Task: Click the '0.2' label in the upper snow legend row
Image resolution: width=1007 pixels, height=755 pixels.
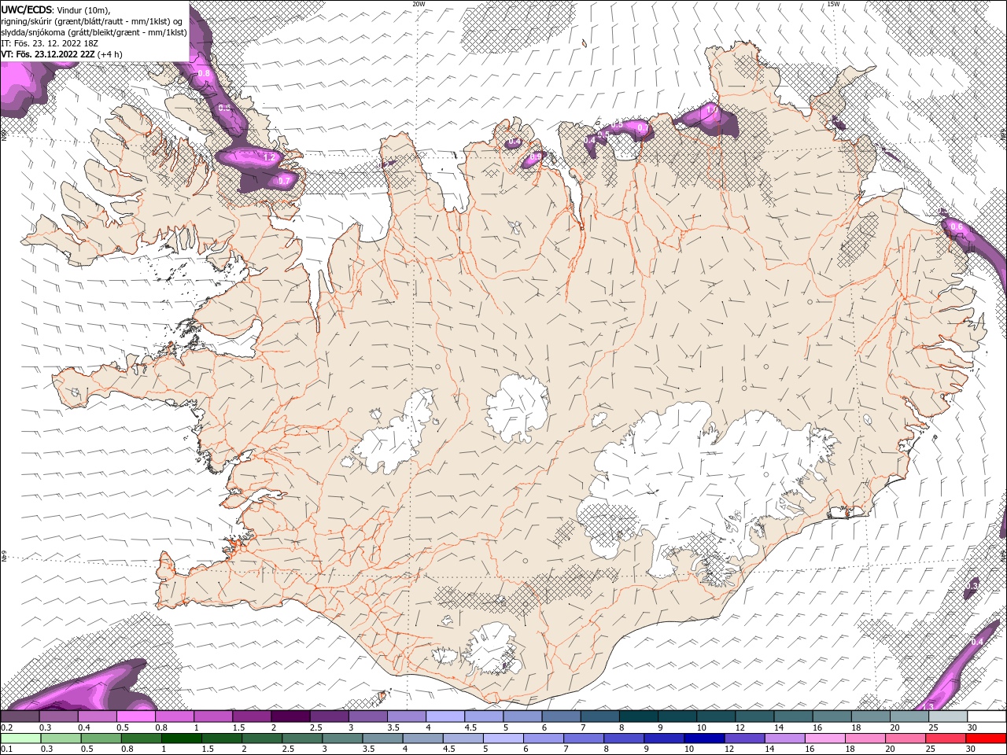Action: click(x=6, y=727)
